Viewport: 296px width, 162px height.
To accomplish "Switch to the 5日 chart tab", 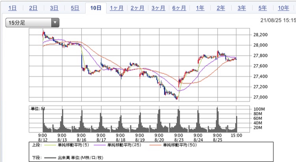I will tap(75, 8).
